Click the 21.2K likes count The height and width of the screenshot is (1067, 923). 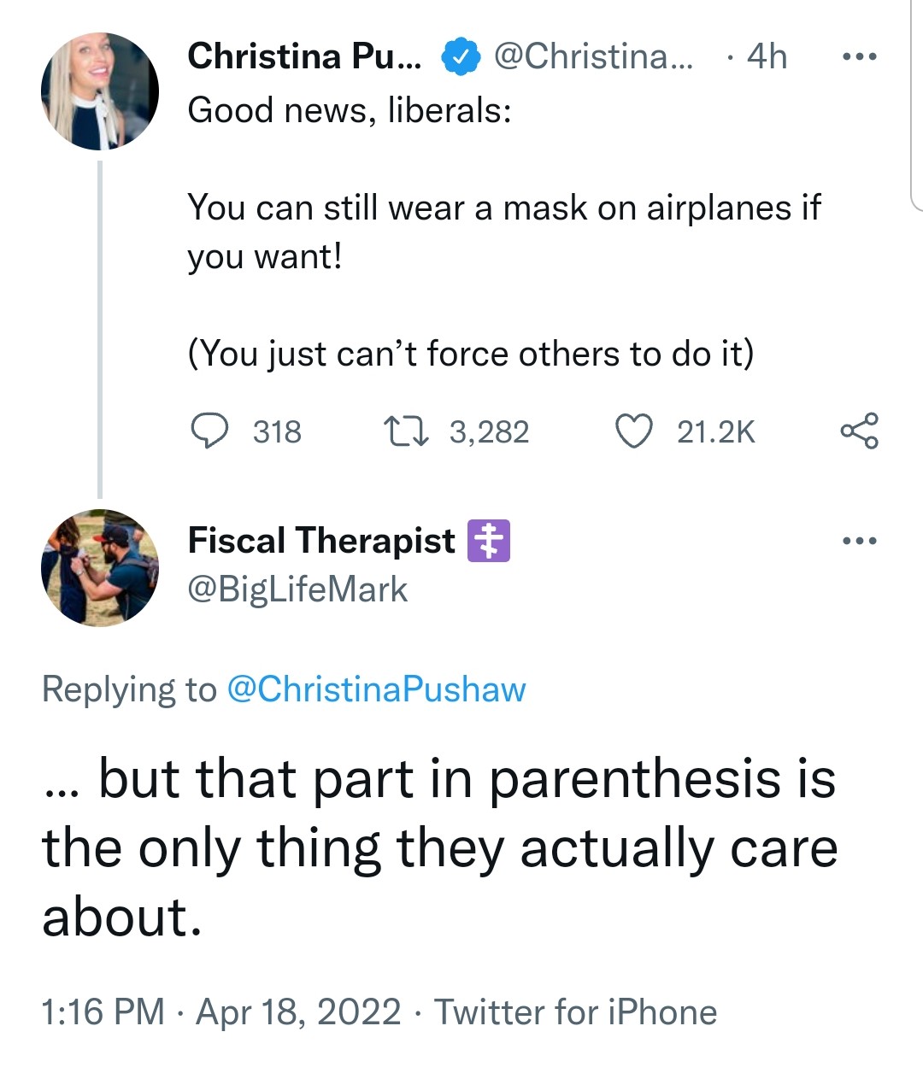click(x=716, y=432)
